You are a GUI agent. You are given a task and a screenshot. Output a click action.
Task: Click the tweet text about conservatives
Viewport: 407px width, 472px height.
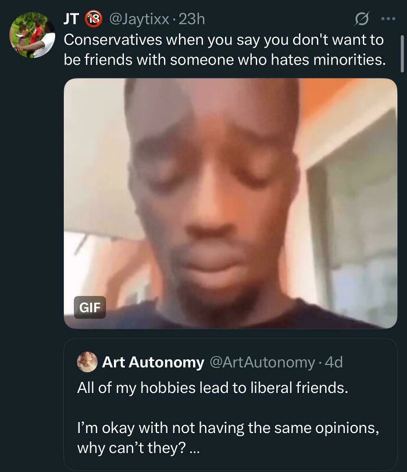click(221, 49)
